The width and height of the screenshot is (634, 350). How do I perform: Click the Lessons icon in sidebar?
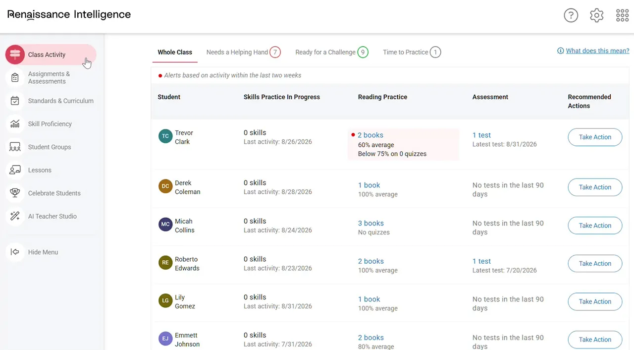click(15, 170)
